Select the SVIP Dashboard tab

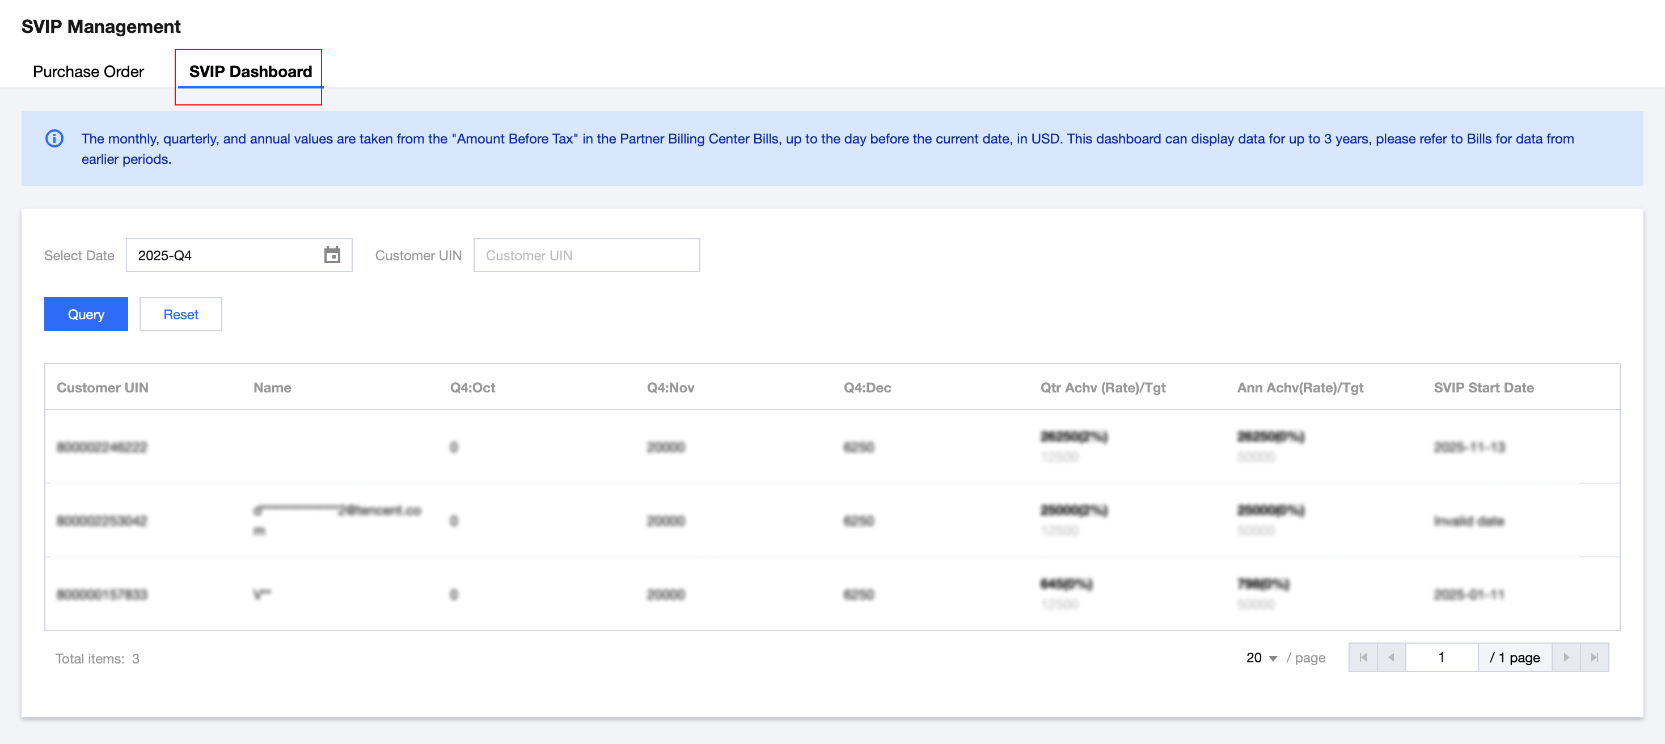tap(250, 72)
